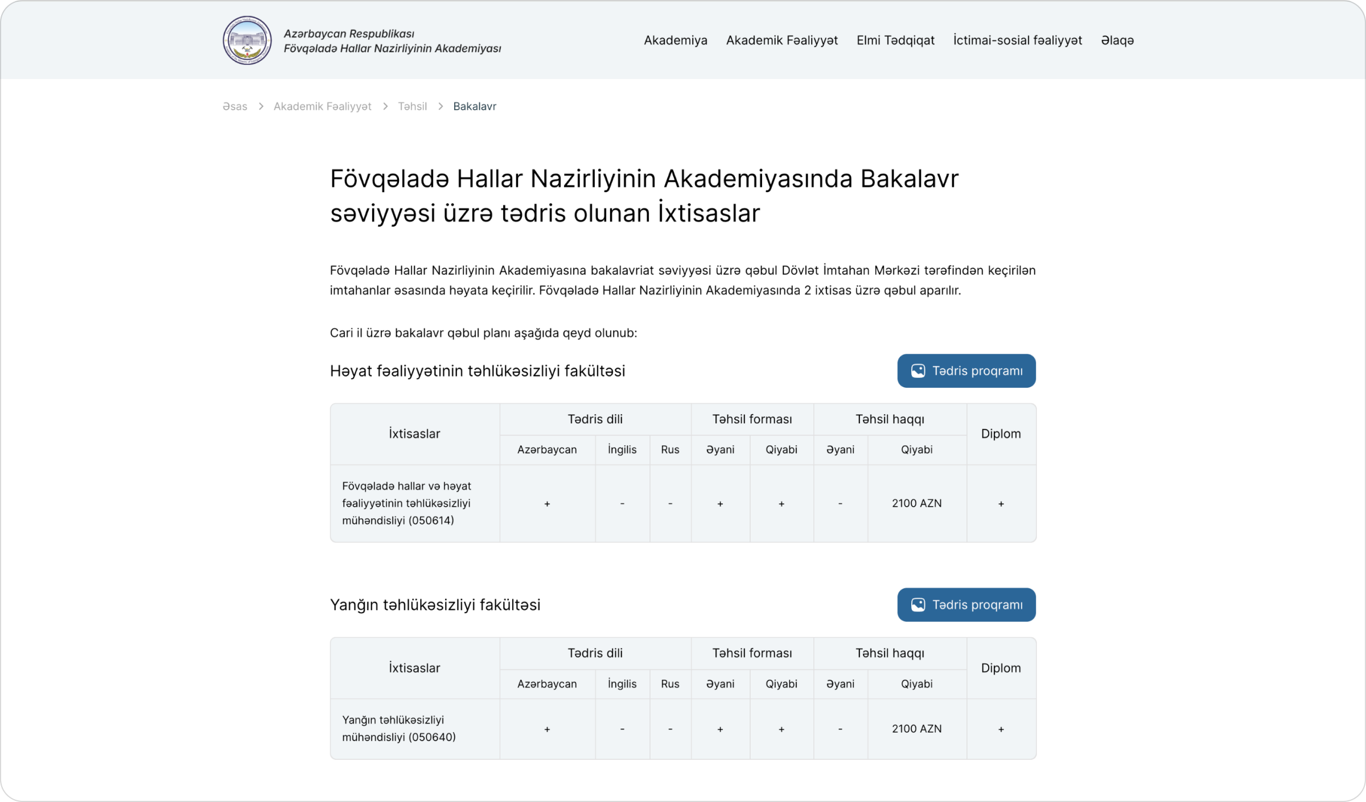Click the Bakalavr breadcrumb item
The height and width of the screenshot is (802, 1366).
tap(475, 106)
